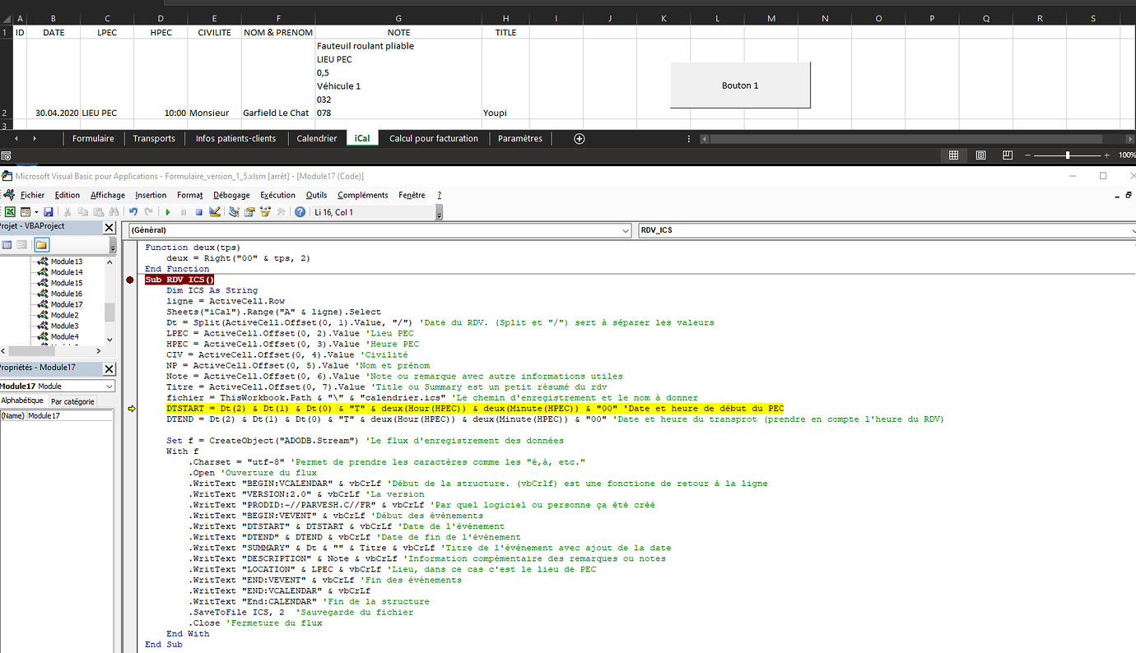Screen dimensions: 1136x653
Task: Click the Paste icon in VBE toolbar
Action: click(x=99, y=212)
